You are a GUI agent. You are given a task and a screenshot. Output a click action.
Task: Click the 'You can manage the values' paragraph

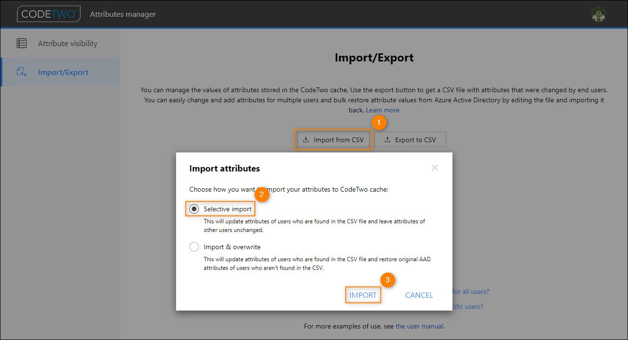(374, 100)
